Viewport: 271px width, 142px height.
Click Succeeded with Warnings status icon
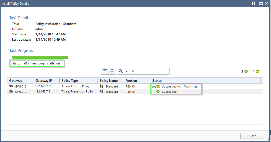click(158, 86)
